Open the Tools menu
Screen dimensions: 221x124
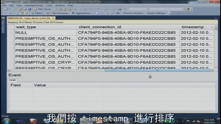tap(49, 6)
